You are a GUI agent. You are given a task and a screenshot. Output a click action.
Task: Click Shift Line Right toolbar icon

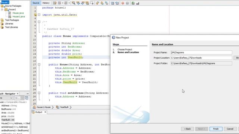pyautogui.click(x=117, y=3)
